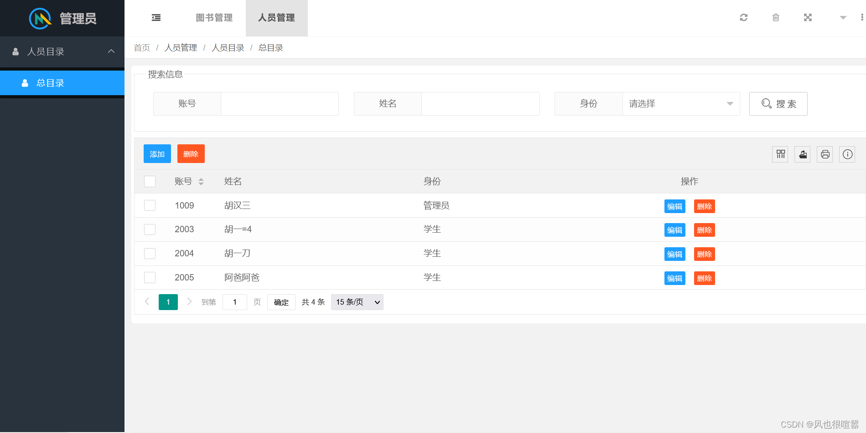
Task: Open the 身份 请选择 dropdown
Action: 681,104
